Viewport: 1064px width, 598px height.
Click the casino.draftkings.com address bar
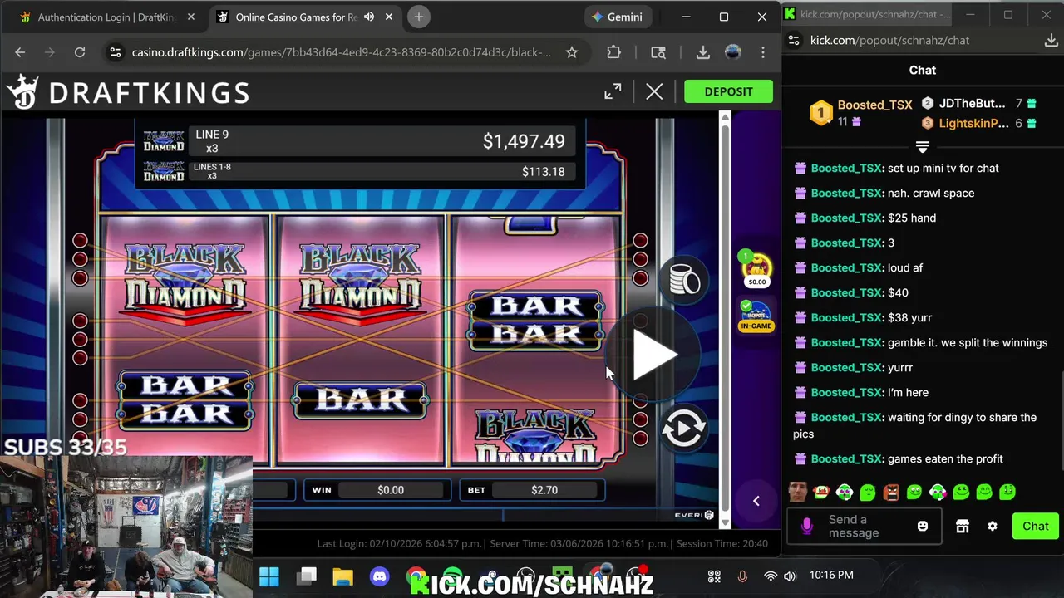[x=341, y=52]
